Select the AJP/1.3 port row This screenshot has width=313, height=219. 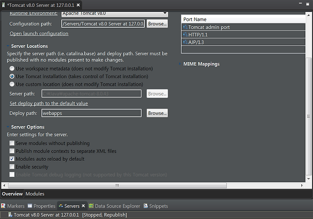(x=243, y=42)
